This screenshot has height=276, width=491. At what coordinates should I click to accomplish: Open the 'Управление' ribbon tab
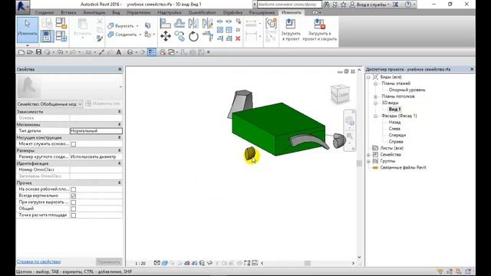click(138, 12)
